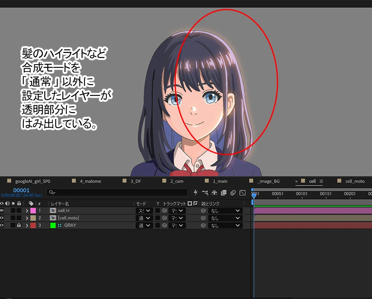This screenshot has height=299, width=372.
Task: Click the 00101 mark on the time ruler
Action: point(301,194)
